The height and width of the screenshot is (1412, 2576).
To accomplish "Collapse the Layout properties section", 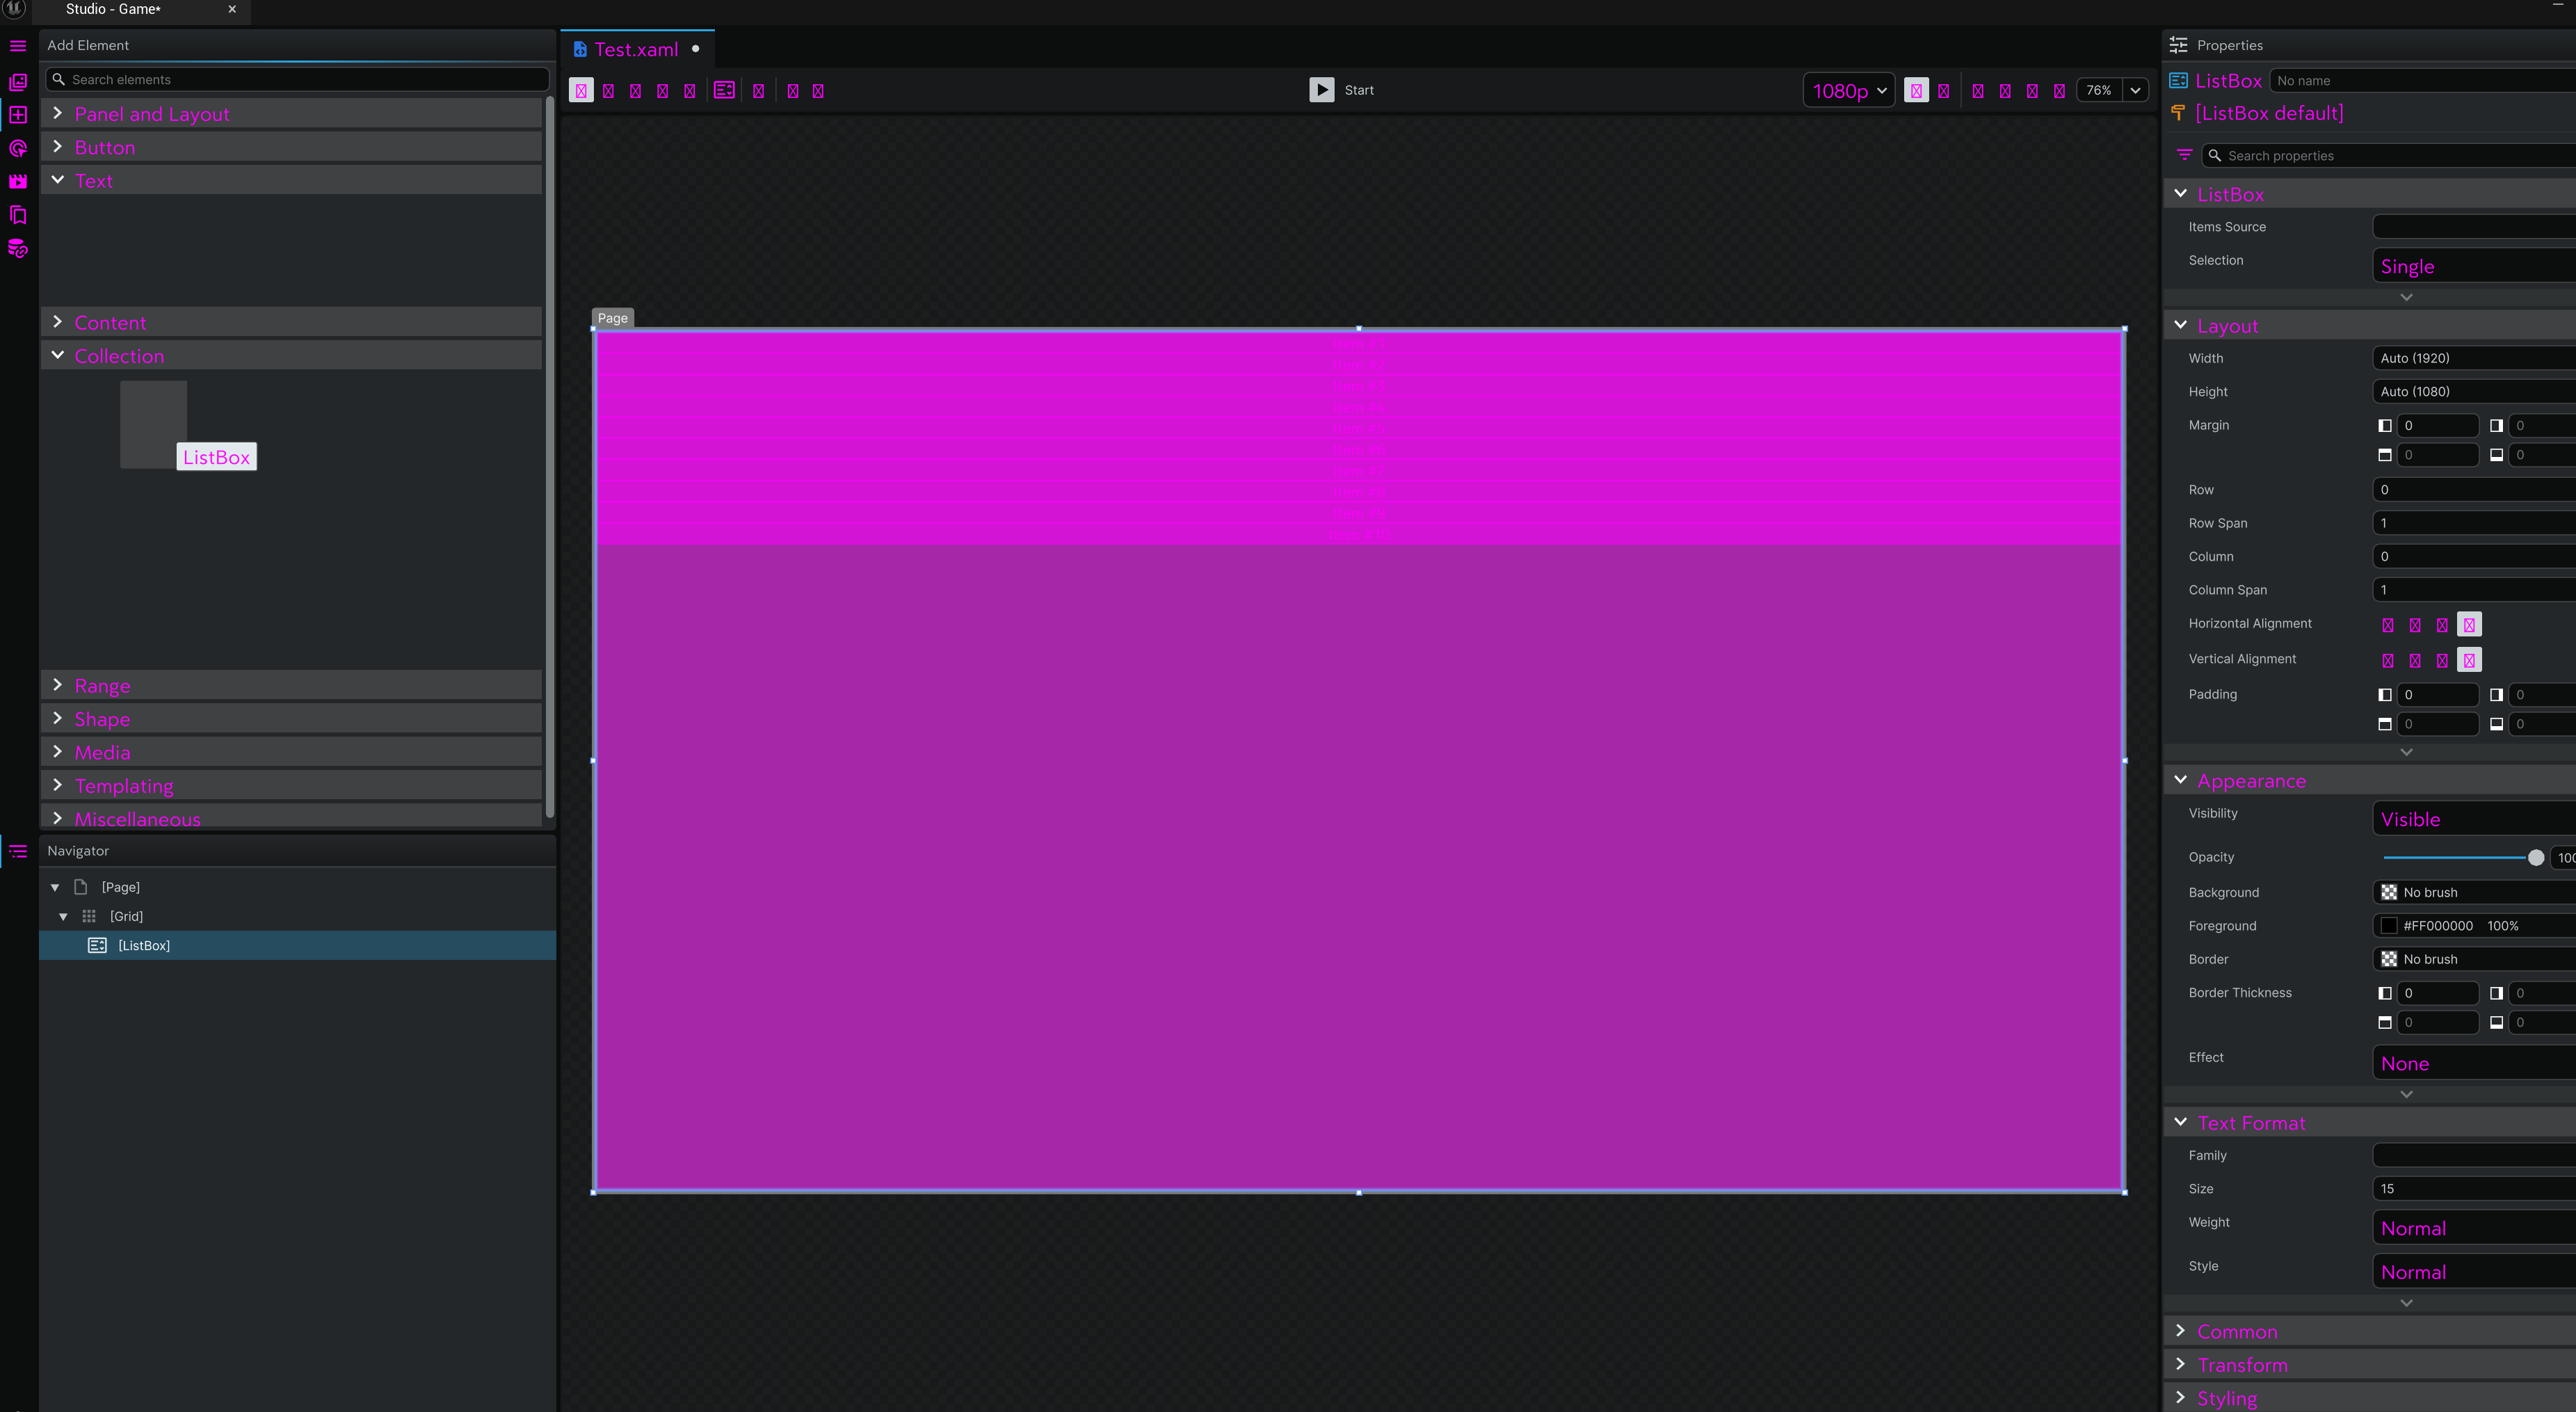I will [x=2370, y=326].
